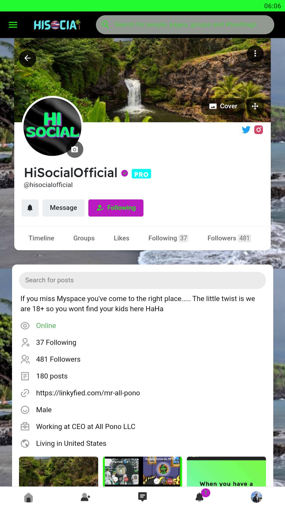Open the Followers 481 tab

[x=229, y=238]
